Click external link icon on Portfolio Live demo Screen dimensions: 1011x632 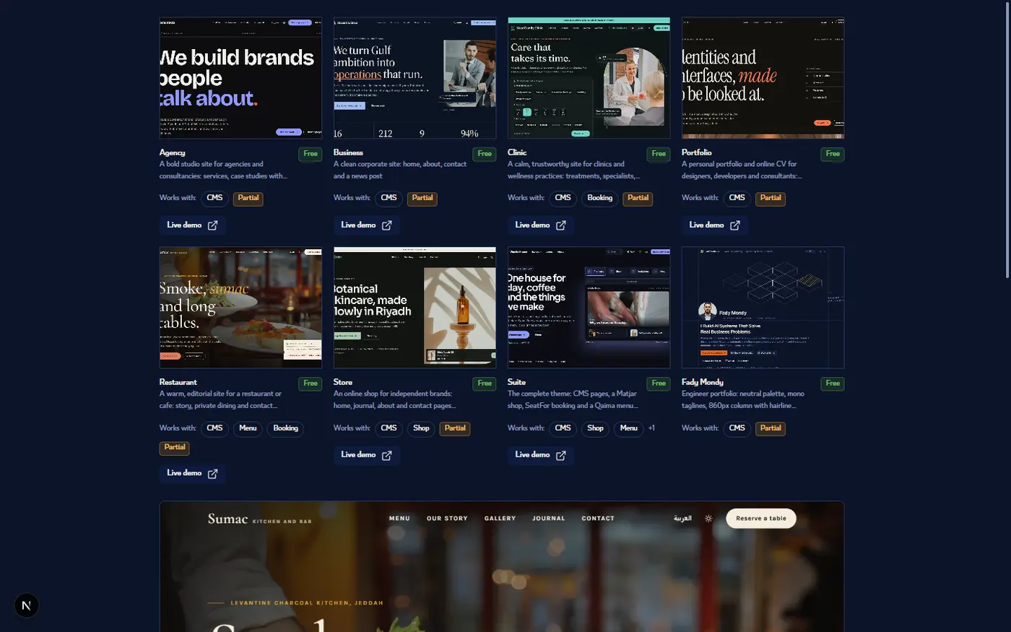[x=734, y=225]
